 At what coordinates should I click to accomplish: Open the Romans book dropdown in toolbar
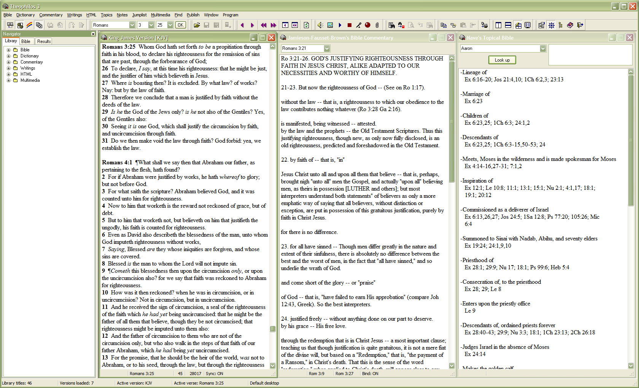coord(132,25)
